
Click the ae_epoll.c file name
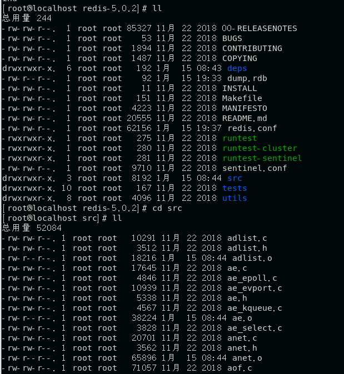click(252, 278)
